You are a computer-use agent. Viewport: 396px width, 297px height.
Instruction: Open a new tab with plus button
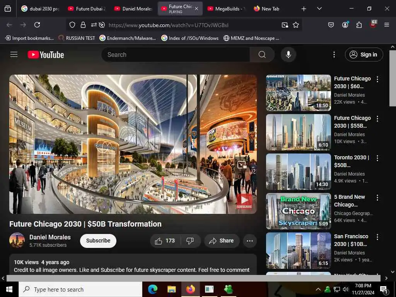pos(304,9)
